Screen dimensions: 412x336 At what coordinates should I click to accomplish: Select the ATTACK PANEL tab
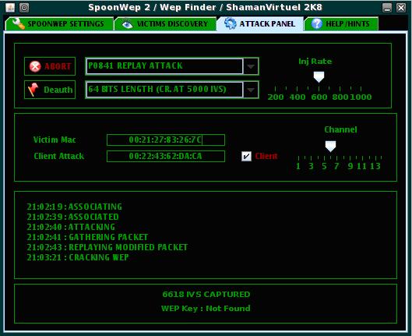[x=260, y=23]
